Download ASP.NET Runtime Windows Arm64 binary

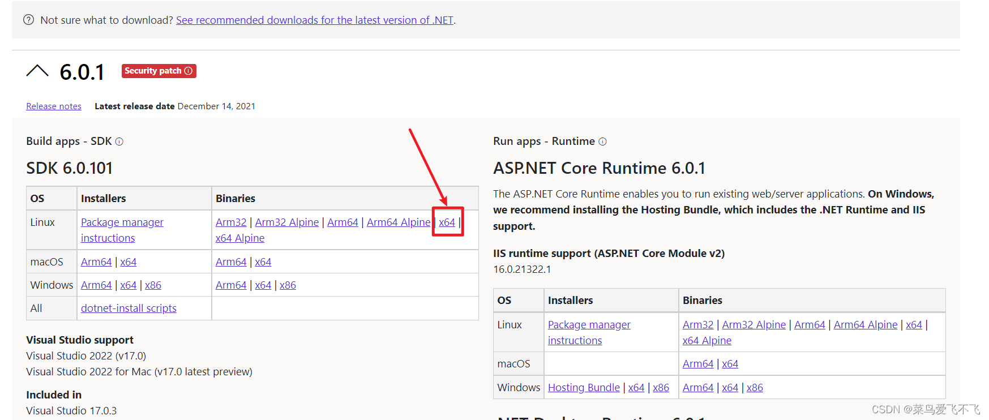tap(698, 388)
